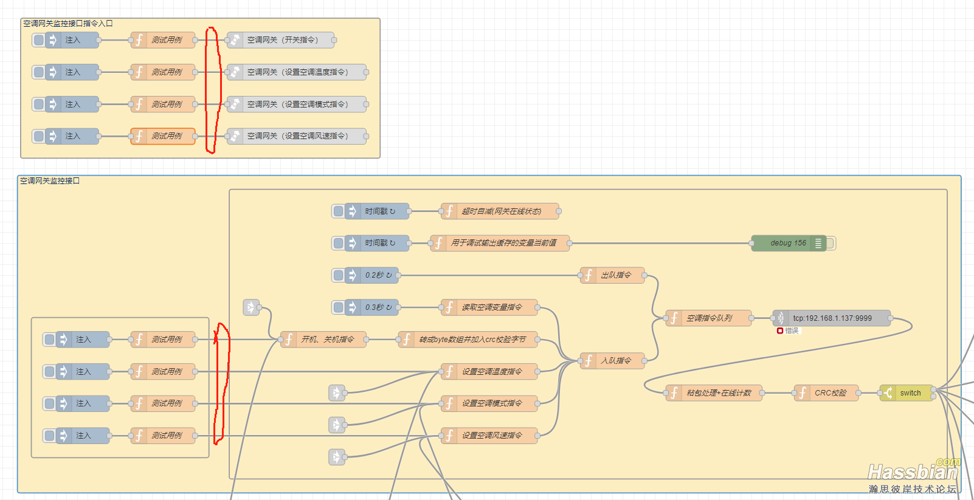Select link-in node wired to 开机、关机指令

(251, 307)
